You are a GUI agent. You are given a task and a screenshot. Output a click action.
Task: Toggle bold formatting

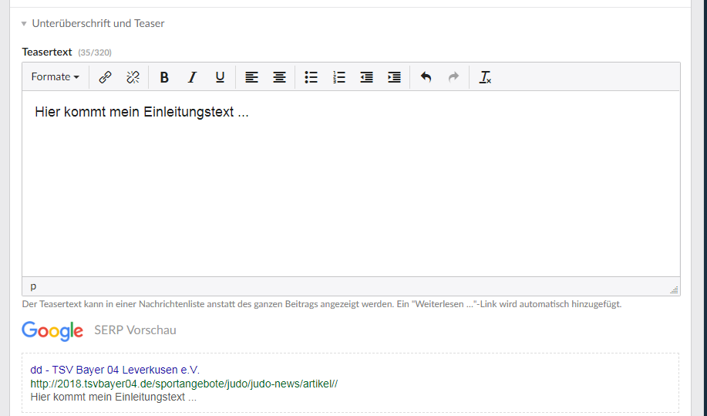coord(164,77)
